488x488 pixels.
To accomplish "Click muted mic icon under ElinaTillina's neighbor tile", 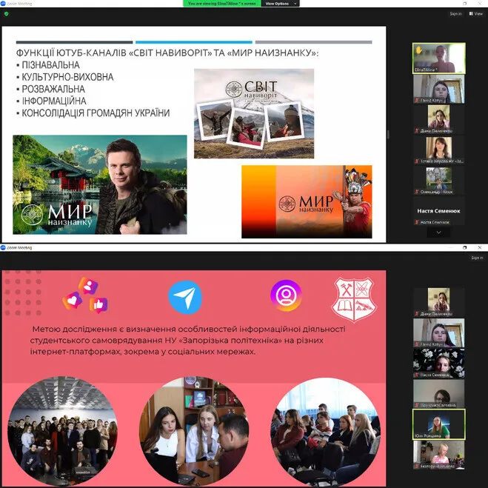I will tap(417, 101).
